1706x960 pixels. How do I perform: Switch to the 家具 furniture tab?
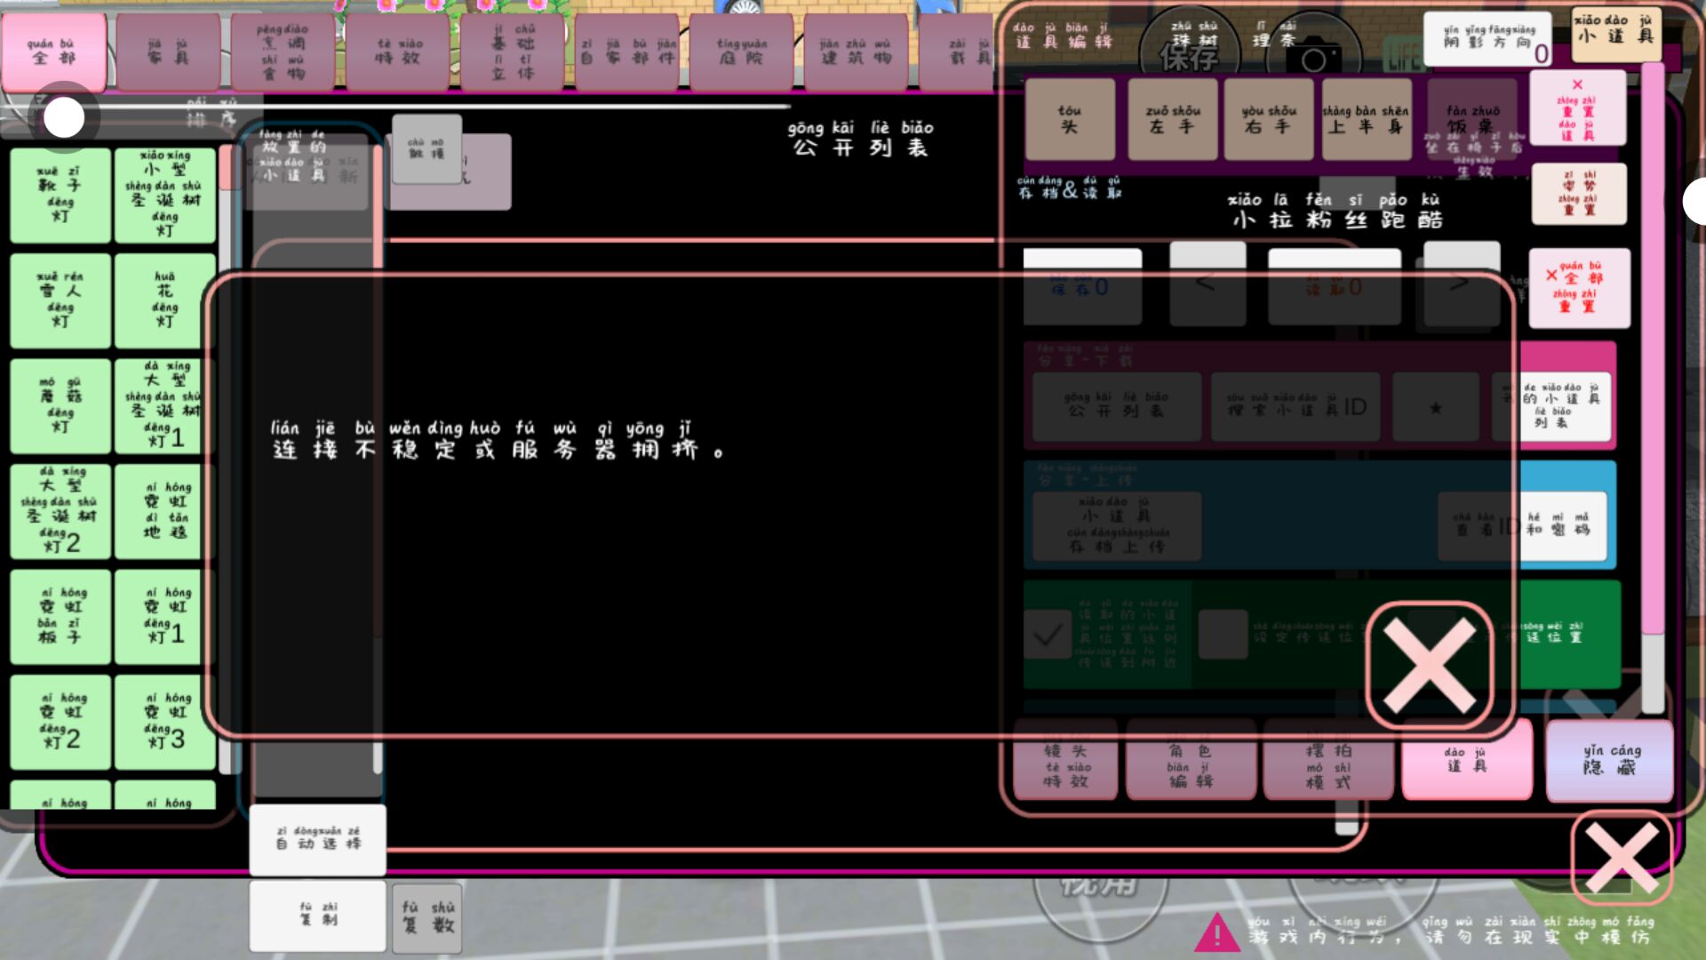pos(168,52)
